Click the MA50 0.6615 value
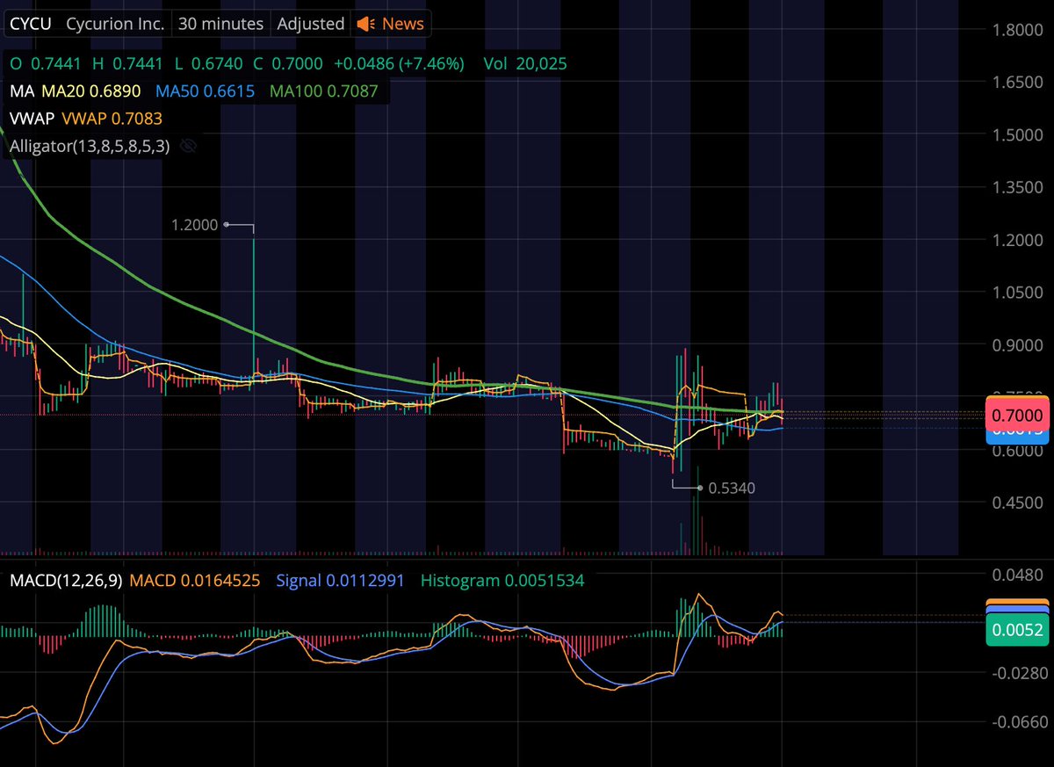 pos(205,90)
